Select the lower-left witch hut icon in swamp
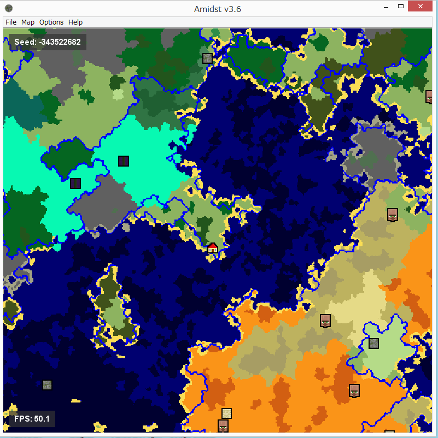 click(75, 184)
